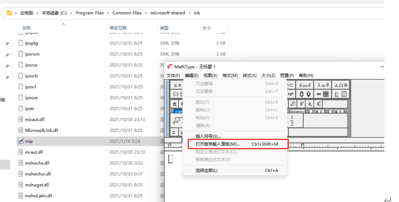Expand chevron after Program Files in breadcrumb
399x202 pixels.
coord(108,13)
